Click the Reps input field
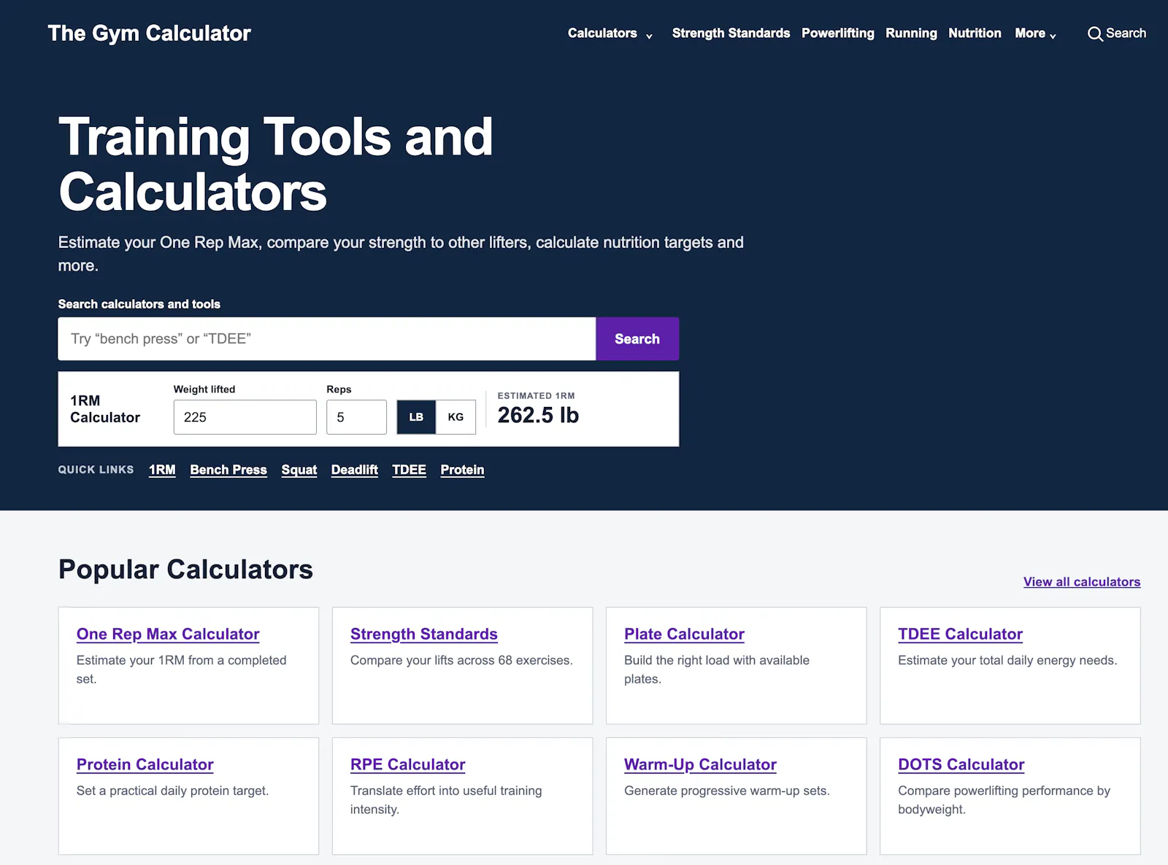This screenshot has width=1168, height=865. pyautogui.click(x=356, y=417)
